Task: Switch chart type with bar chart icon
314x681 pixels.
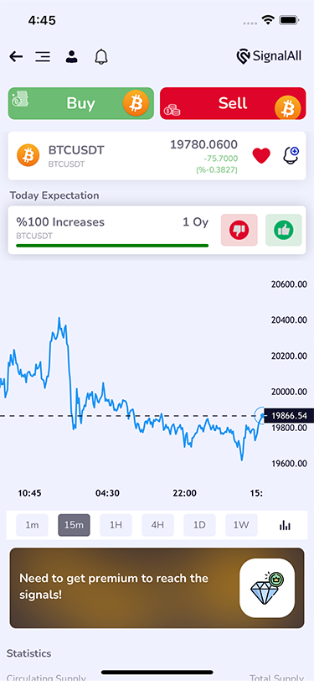Action: click(285, 525)
